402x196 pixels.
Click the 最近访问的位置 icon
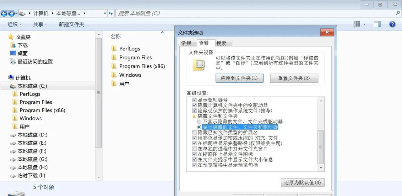click(13, 61)
